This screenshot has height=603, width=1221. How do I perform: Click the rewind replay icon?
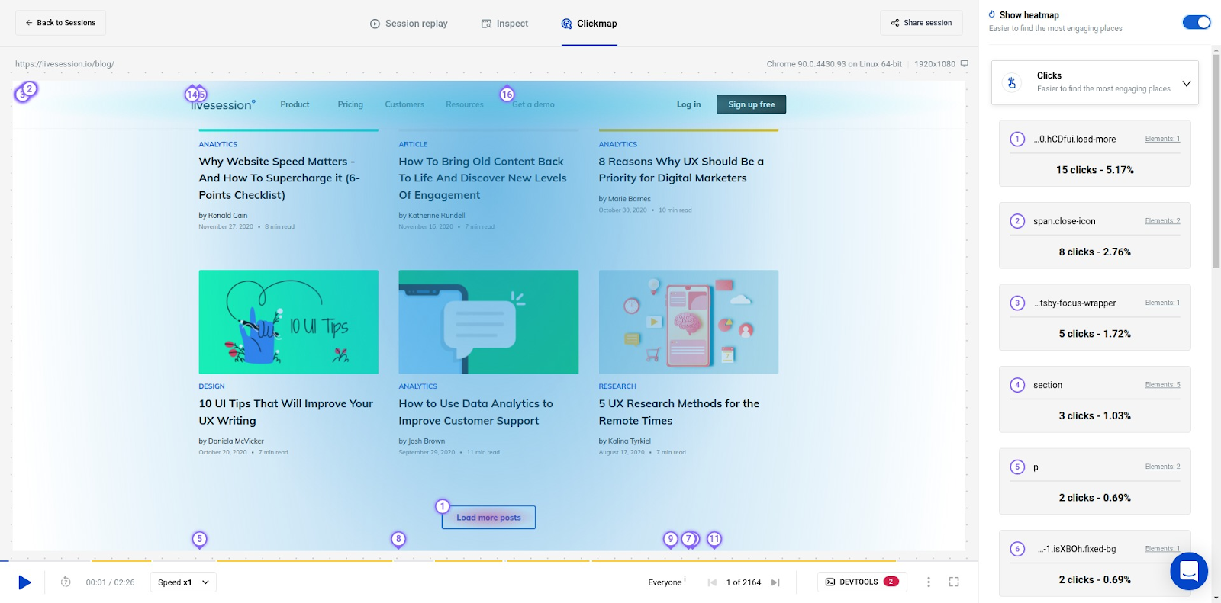[x=66, y=582]
